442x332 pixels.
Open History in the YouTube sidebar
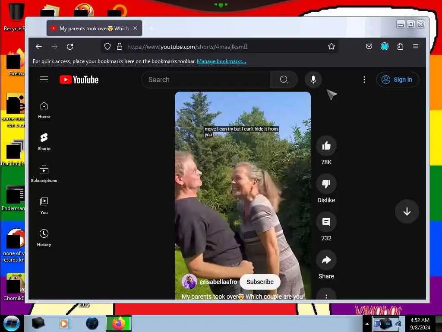pos(44,238)
